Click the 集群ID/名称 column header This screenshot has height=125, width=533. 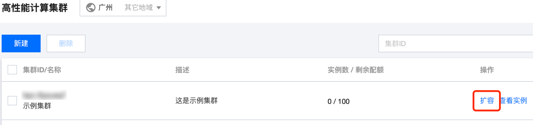(42, 70)
